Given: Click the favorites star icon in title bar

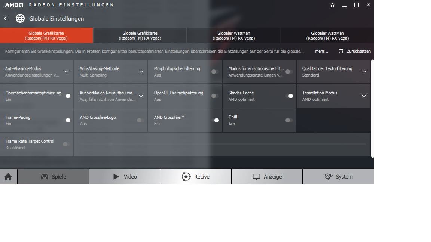Looking at the screenshot, I should tap(333, 5).
